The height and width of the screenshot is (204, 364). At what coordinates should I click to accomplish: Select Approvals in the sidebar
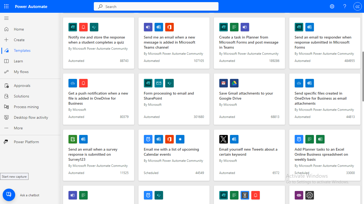(x=22, y=86)
